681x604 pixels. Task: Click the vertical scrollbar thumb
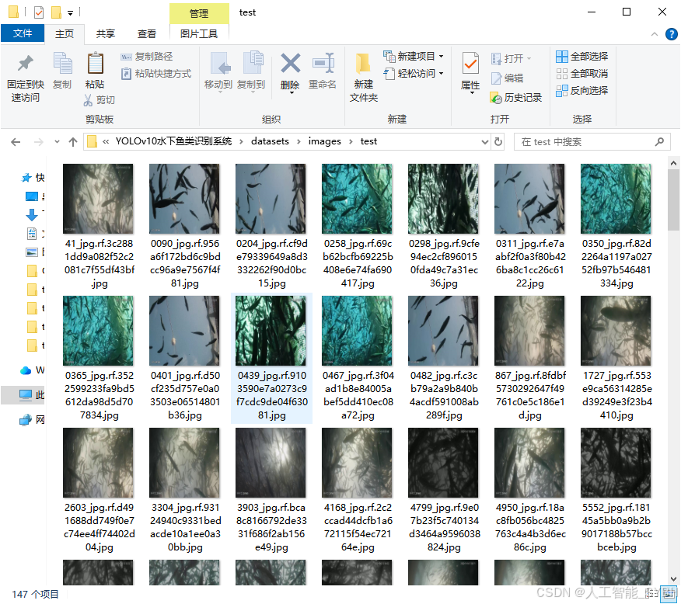[x=673, y=200]
